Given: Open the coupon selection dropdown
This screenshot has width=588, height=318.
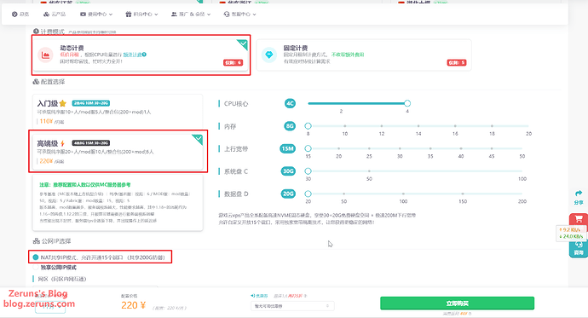Looking at the screenshot, I should coord(292,306).
